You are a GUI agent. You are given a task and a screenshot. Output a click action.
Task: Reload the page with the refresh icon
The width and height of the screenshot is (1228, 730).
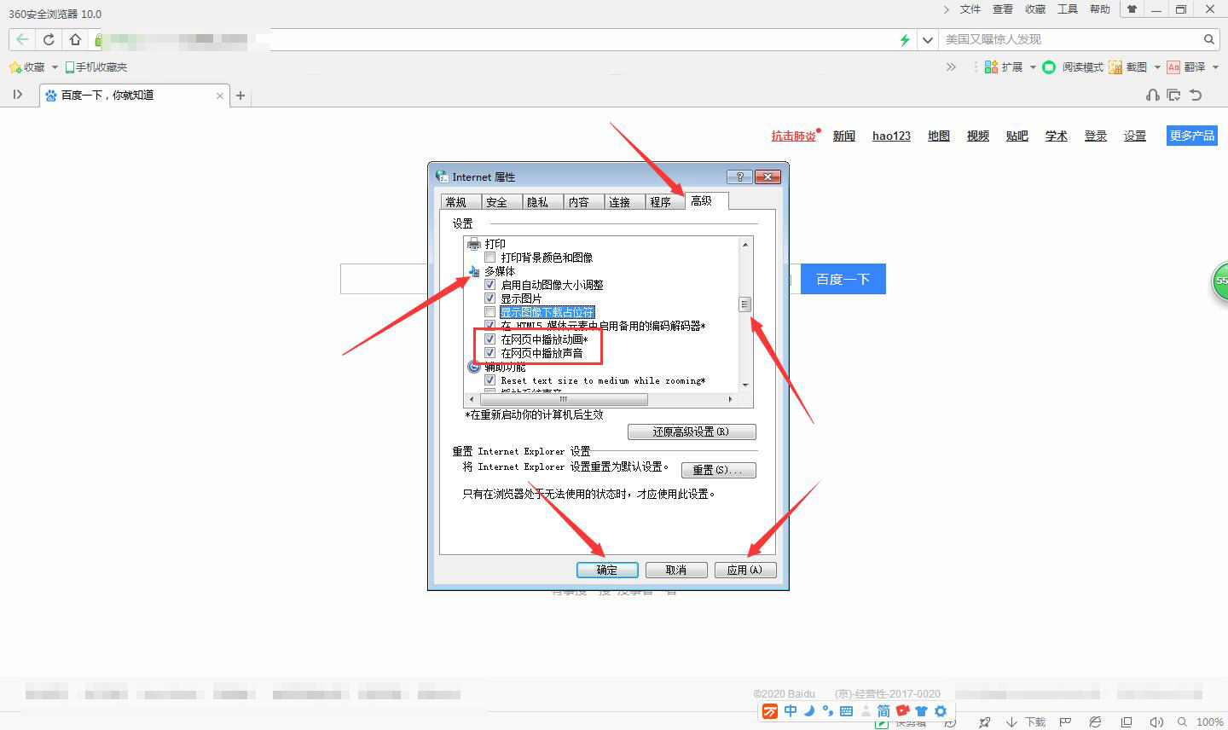pyautogui.click(x=49, y=39)
